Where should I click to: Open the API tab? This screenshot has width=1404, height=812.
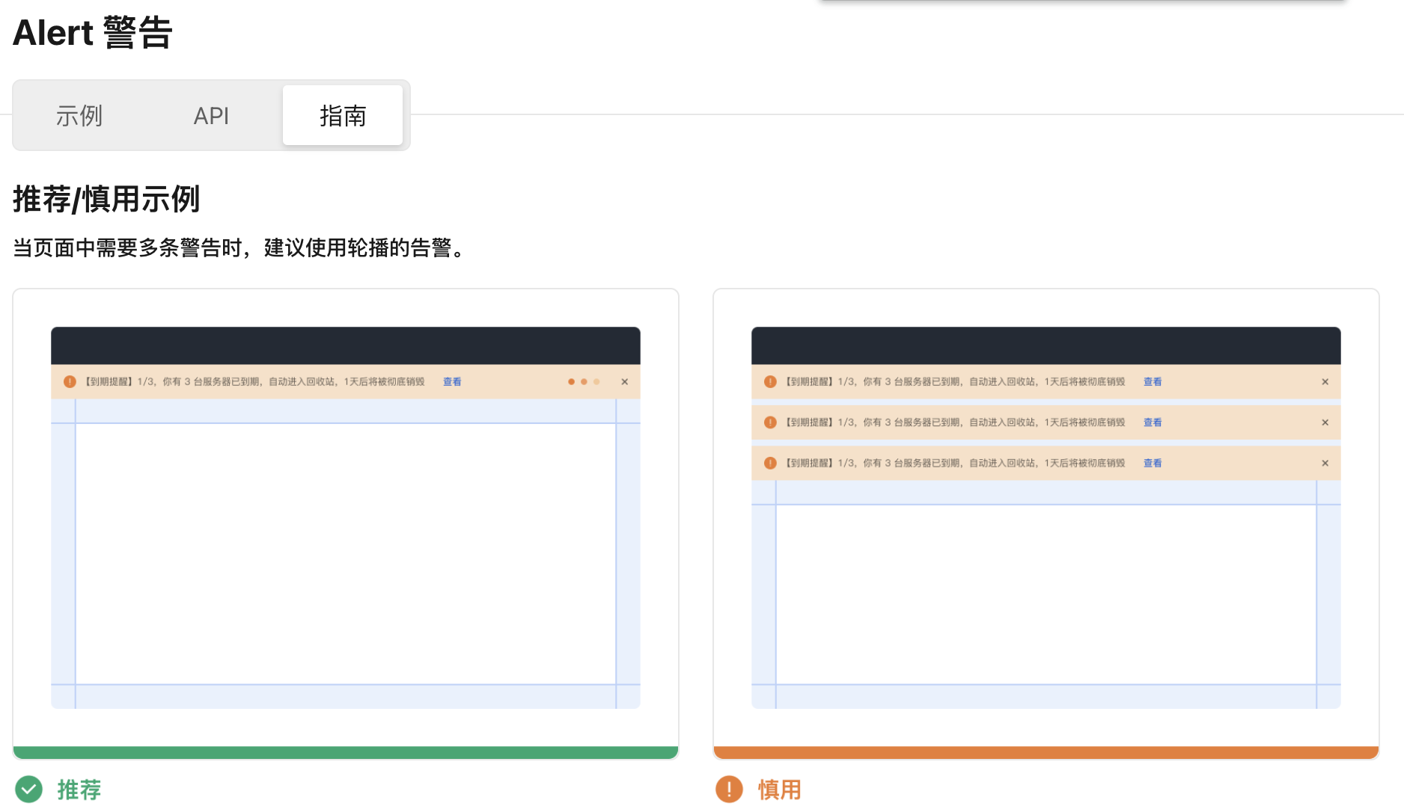(x=212, y=115)
